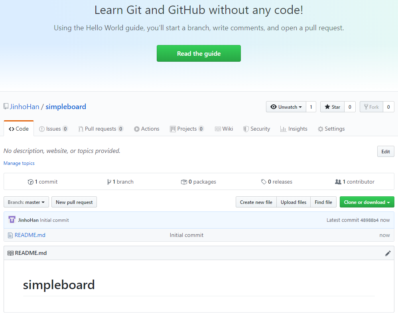View the 1 branch list
This screenshot has width=398, height=315.
[120, 182]
